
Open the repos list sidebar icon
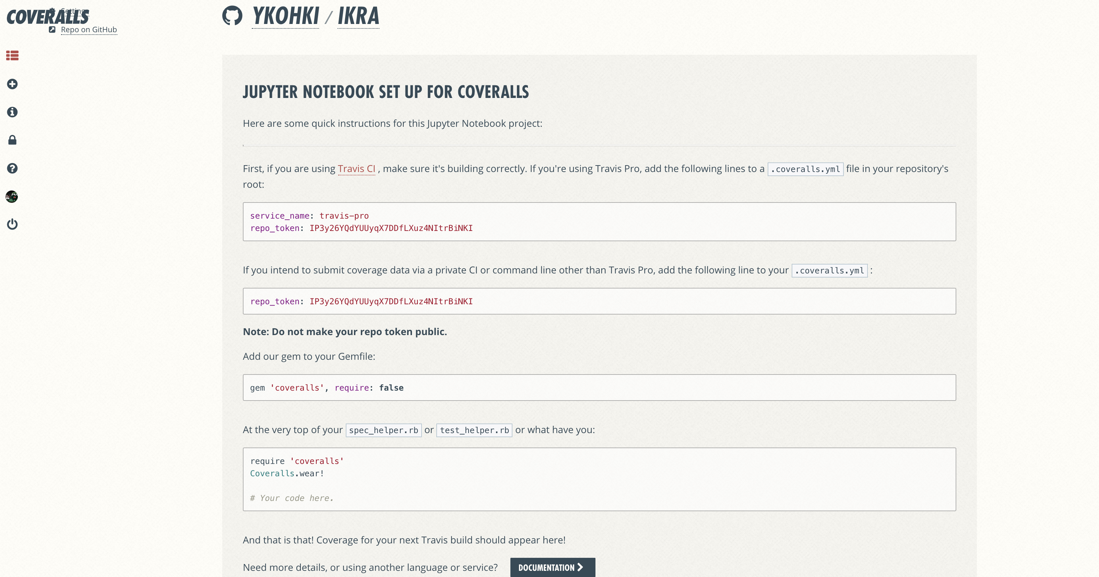[x=12, y=56]
